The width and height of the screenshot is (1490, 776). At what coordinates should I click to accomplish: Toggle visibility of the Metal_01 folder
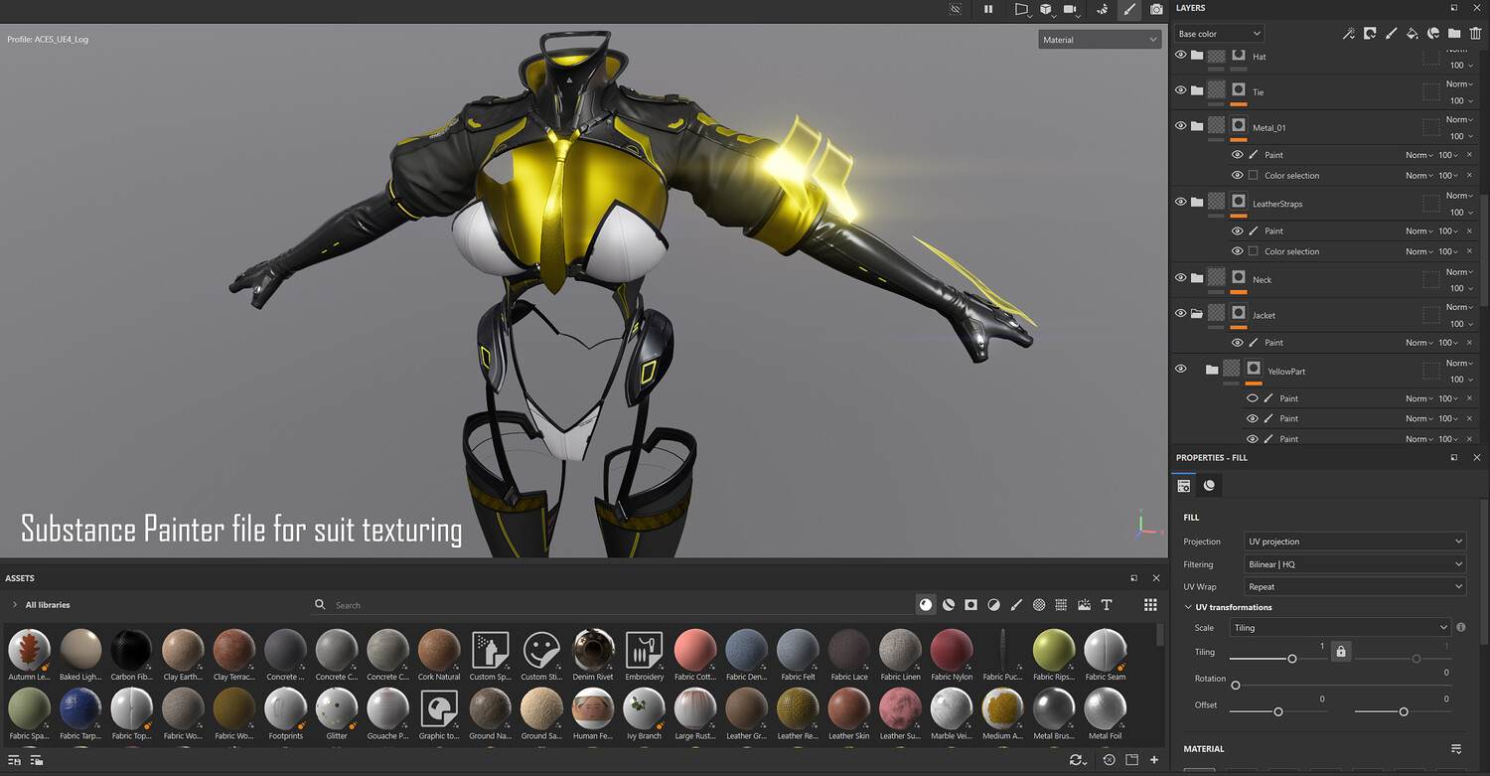pyautogui.click(x=1180, y=126)
